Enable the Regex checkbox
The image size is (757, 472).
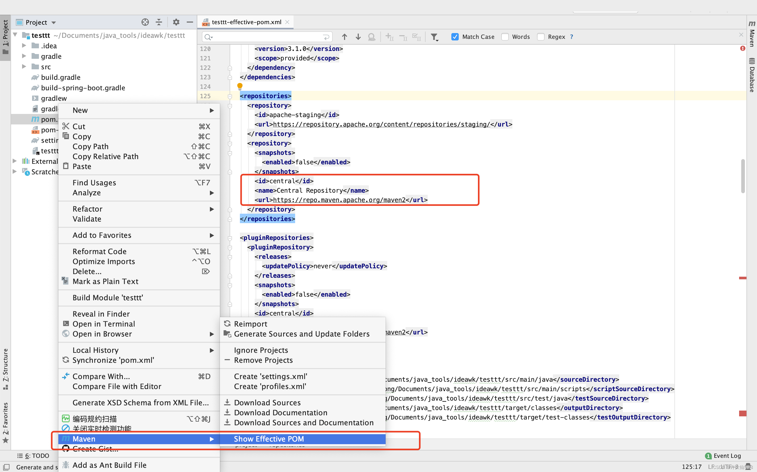(x=541, y=36)
